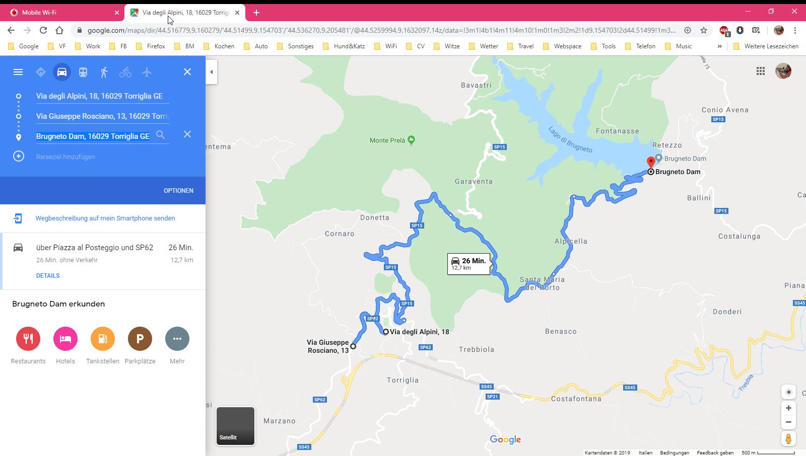Screen dimensions: 806x456
Task: Click Reiseziel hinzufügen text
Action: pos(65,157)
